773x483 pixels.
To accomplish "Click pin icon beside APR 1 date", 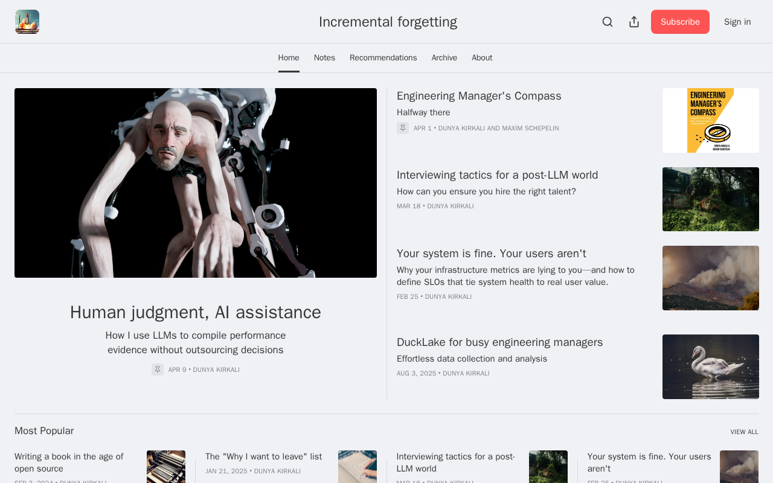I will click(x=403, y=128).
